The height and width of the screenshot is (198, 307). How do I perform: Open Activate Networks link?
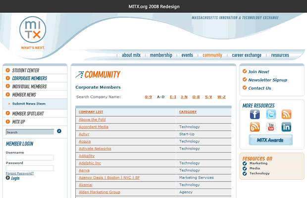[x=95, y=148]
